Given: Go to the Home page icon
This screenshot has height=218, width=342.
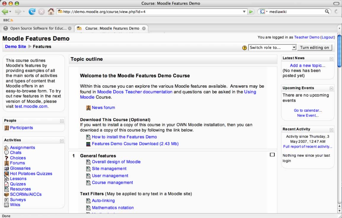Looking at the screenshot, I should [x=51, y=12].
